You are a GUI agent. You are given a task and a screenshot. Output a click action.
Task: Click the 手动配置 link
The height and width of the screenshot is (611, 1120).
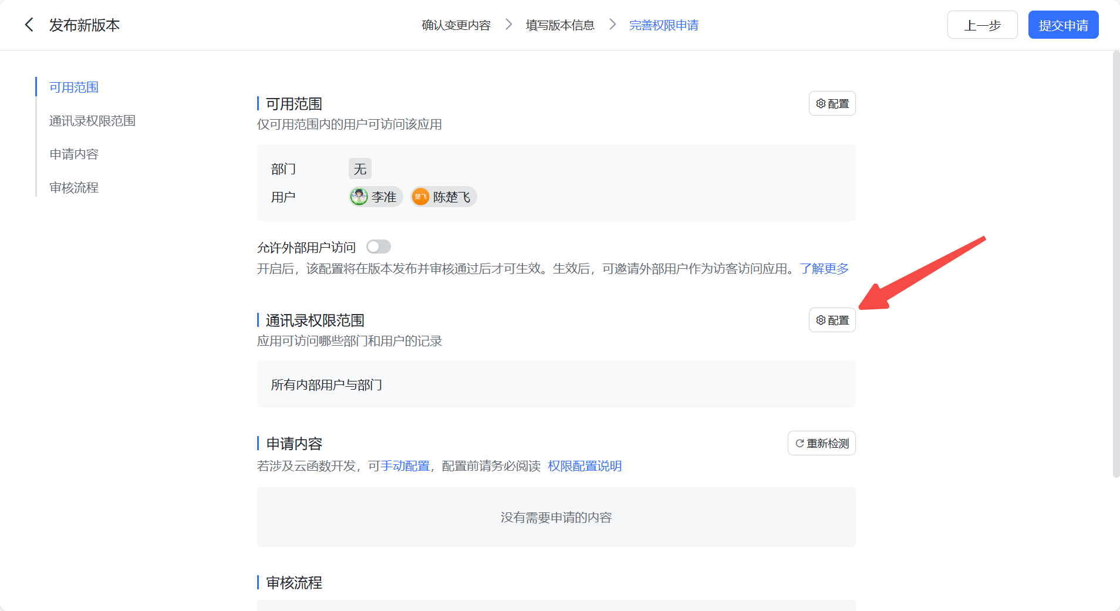[405, 466]
